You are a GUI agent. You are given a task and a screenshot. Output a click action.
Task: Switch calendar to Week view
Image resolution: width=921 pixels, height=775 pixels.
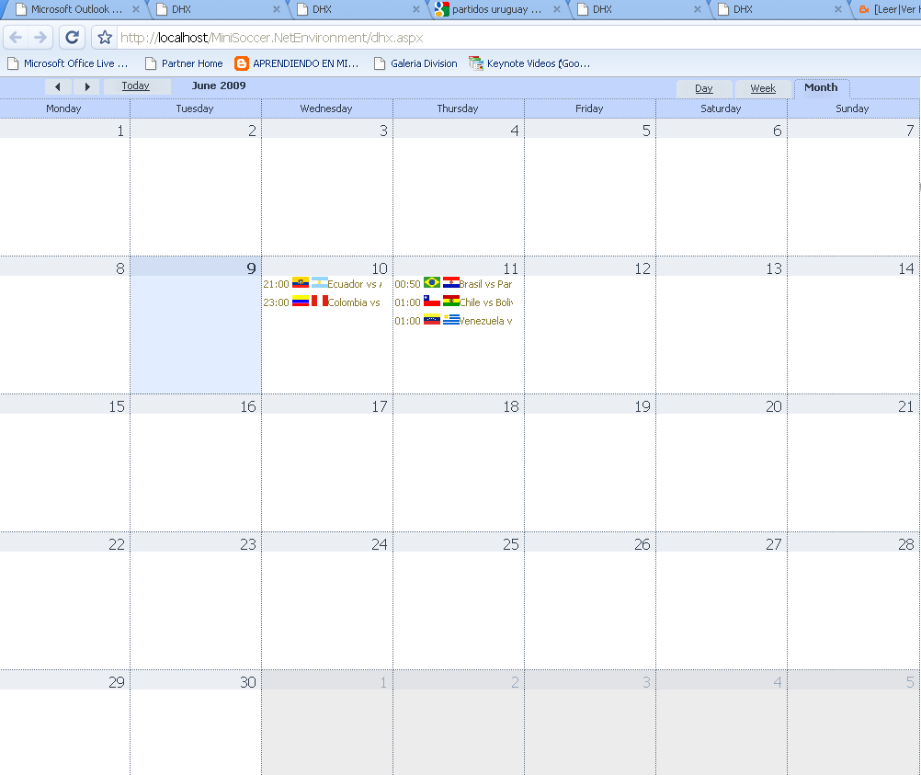pos(762,89)
